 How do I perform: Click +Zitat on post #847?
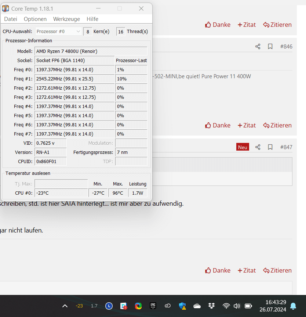coord(247,270)
